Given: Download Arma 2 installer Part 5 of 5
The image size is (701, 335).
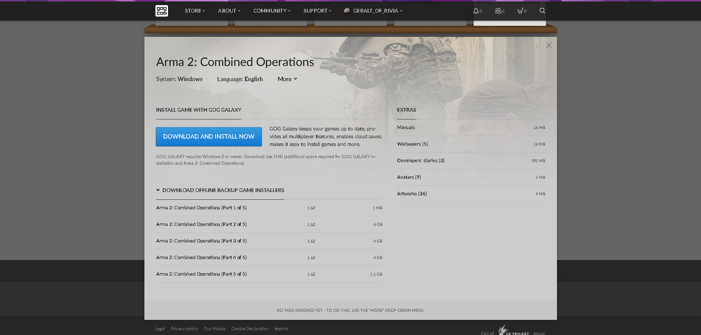Looking at the screenshot, I should [269, 274].
